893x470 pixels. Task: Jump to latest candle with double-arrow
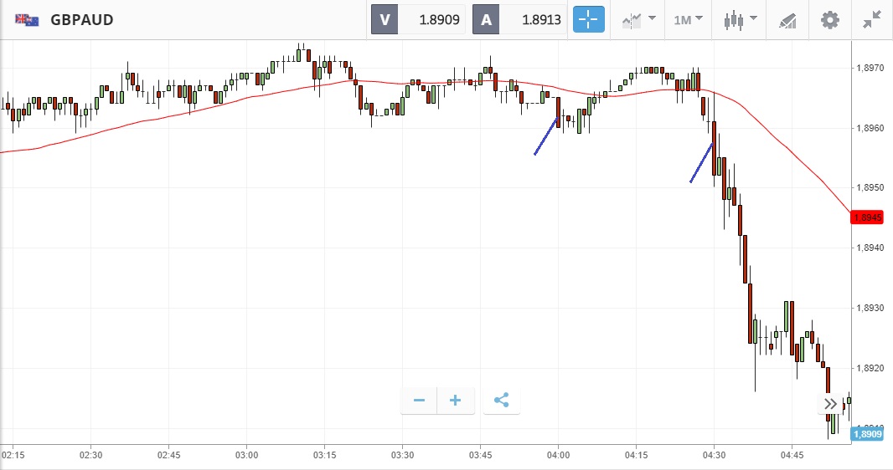[830, 404]
